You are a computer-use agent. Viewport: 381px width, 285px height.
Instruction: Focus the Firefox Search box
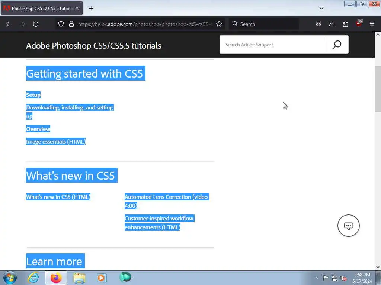click(x=264, y=24)
